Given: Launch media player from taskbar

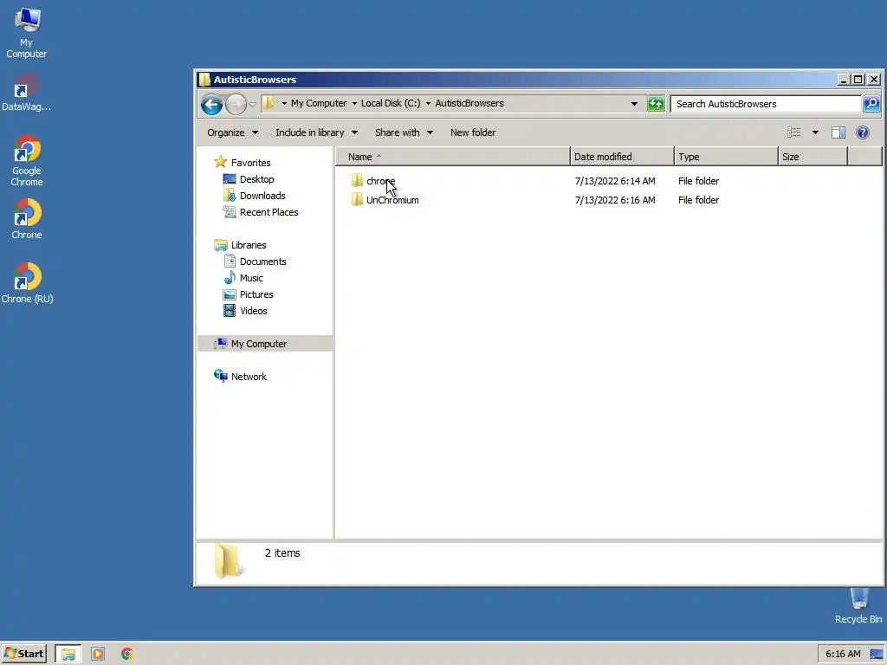Looking at the screenshot, I should [97, 654].
